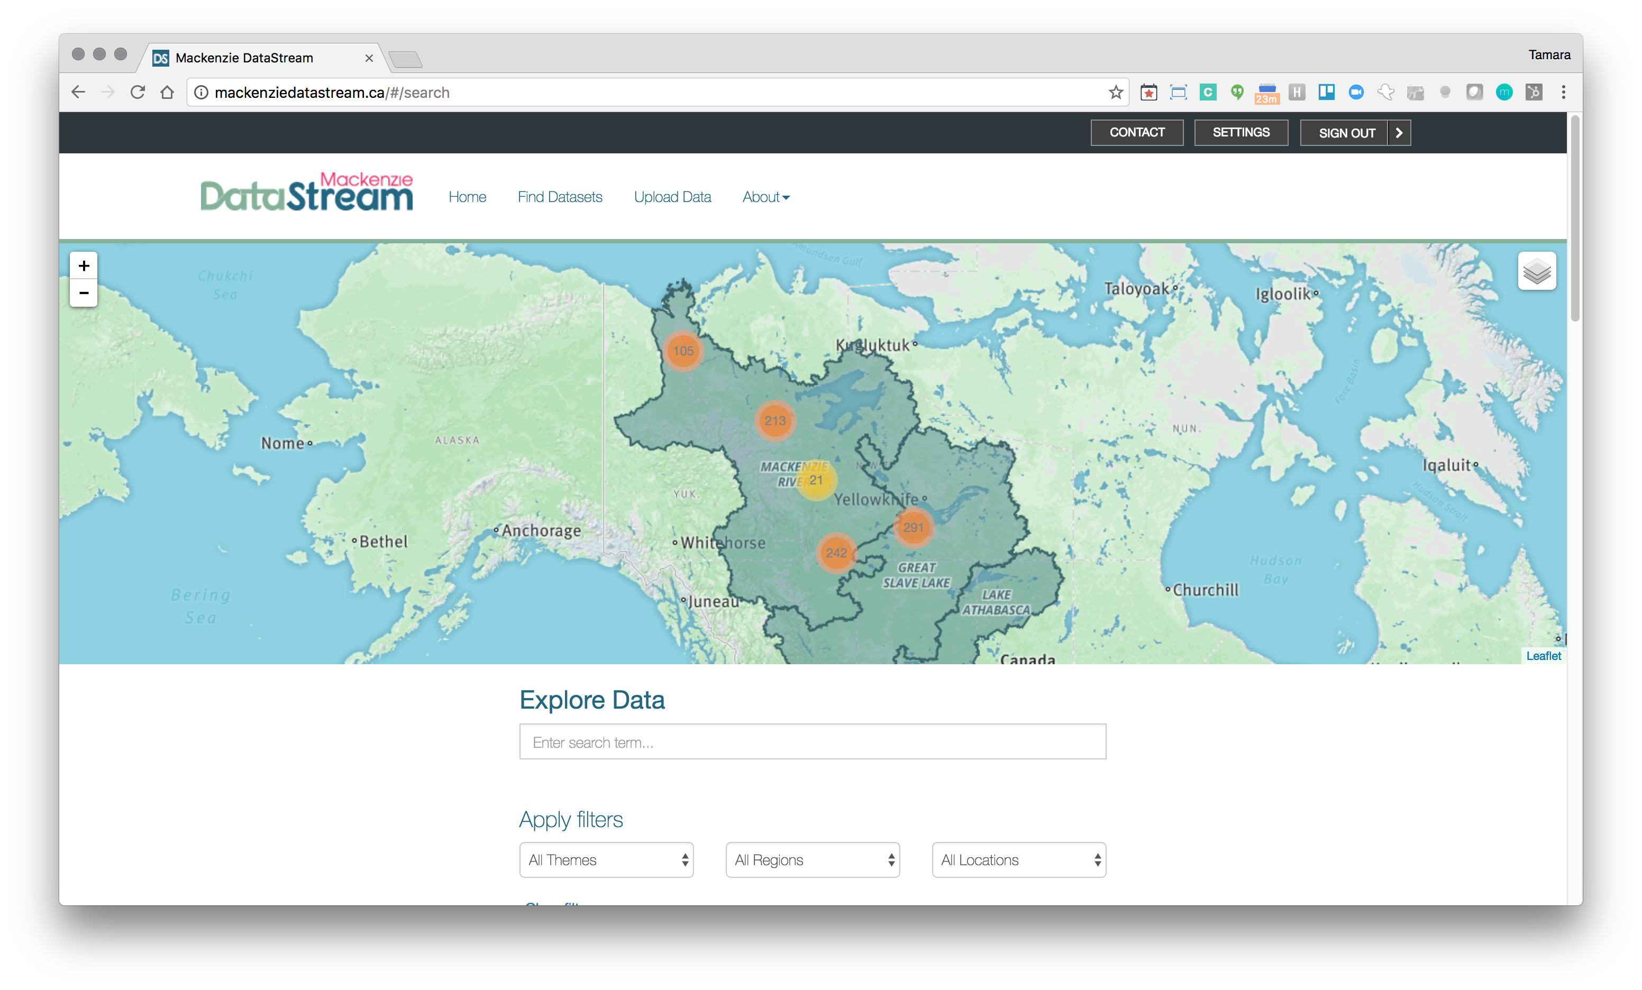Open a new browser tab
The height and width of the screenshot is (990, 1642).
click(x=405, y=59)
